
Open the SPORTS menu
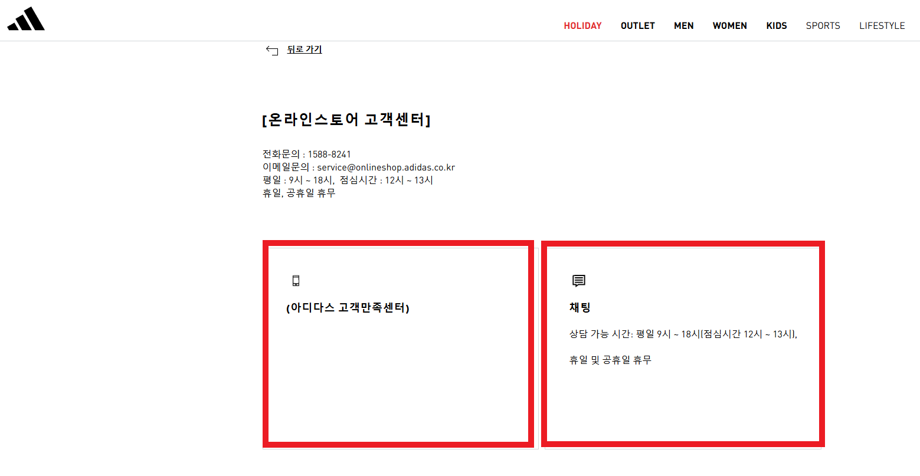[x=823, y=26]
